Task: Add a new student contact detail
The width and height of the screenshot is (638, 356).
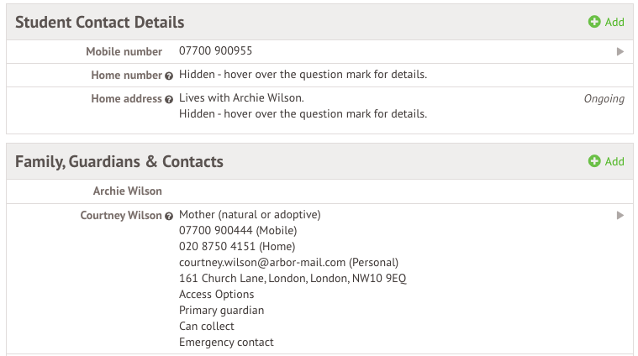Action: (x=606, y=22)
